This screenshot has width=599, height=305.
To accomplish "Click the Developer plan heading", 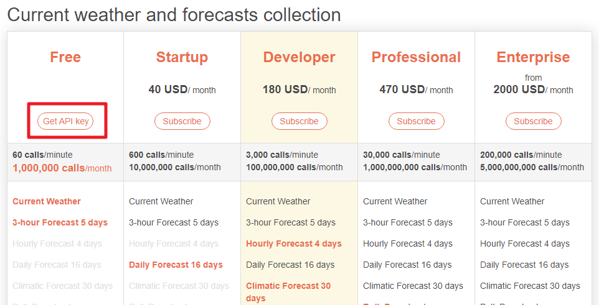I will 299,57.
